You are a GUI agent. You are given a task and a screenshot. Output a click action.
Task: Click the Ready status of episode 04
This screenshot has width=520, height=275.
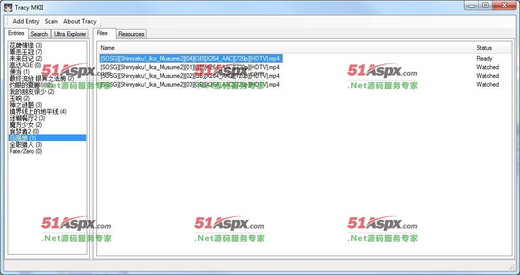pos(484,59)
